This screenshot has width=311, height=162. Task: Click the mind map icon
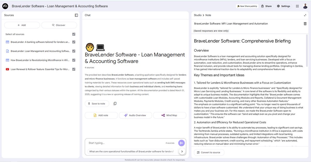[x=163, y=115]
